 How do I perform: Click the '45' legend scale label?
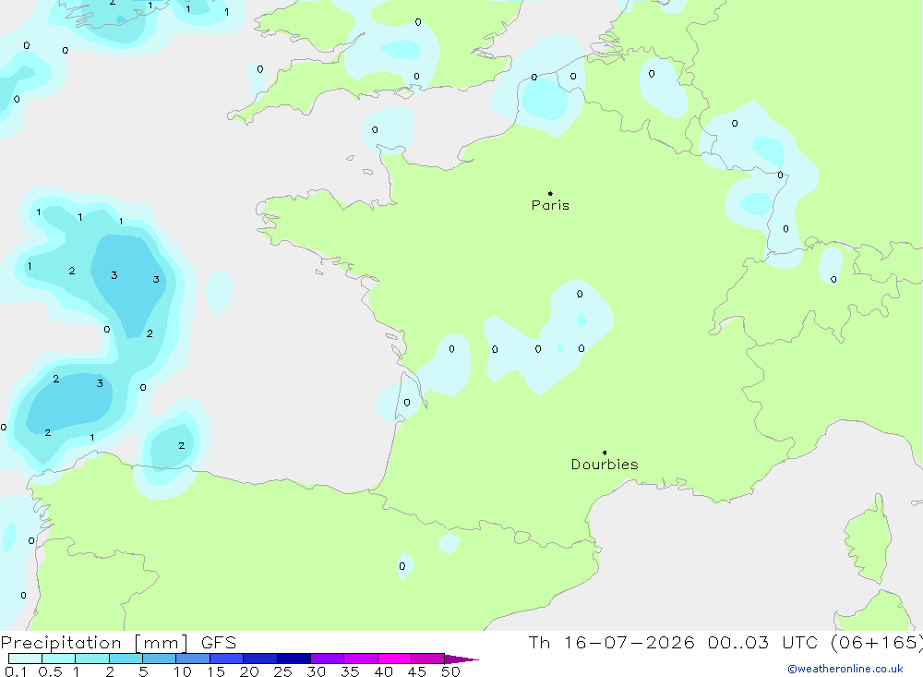417,671
